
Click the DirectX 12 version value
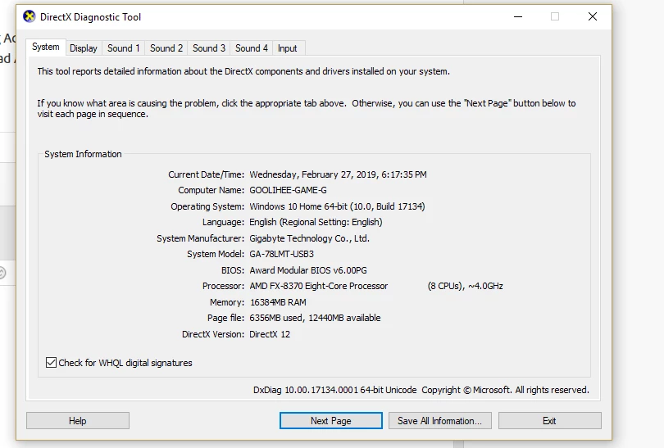[270, 334]
